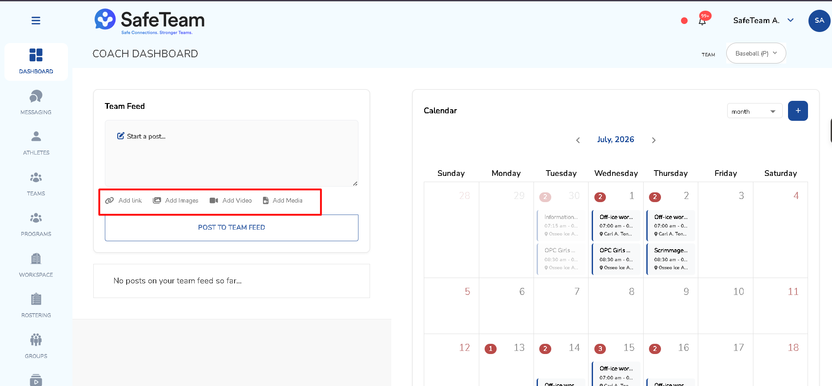The width and height of the screenshot is (832, 386).
Task: Open June 30 Information event
Action: (561, 225)
